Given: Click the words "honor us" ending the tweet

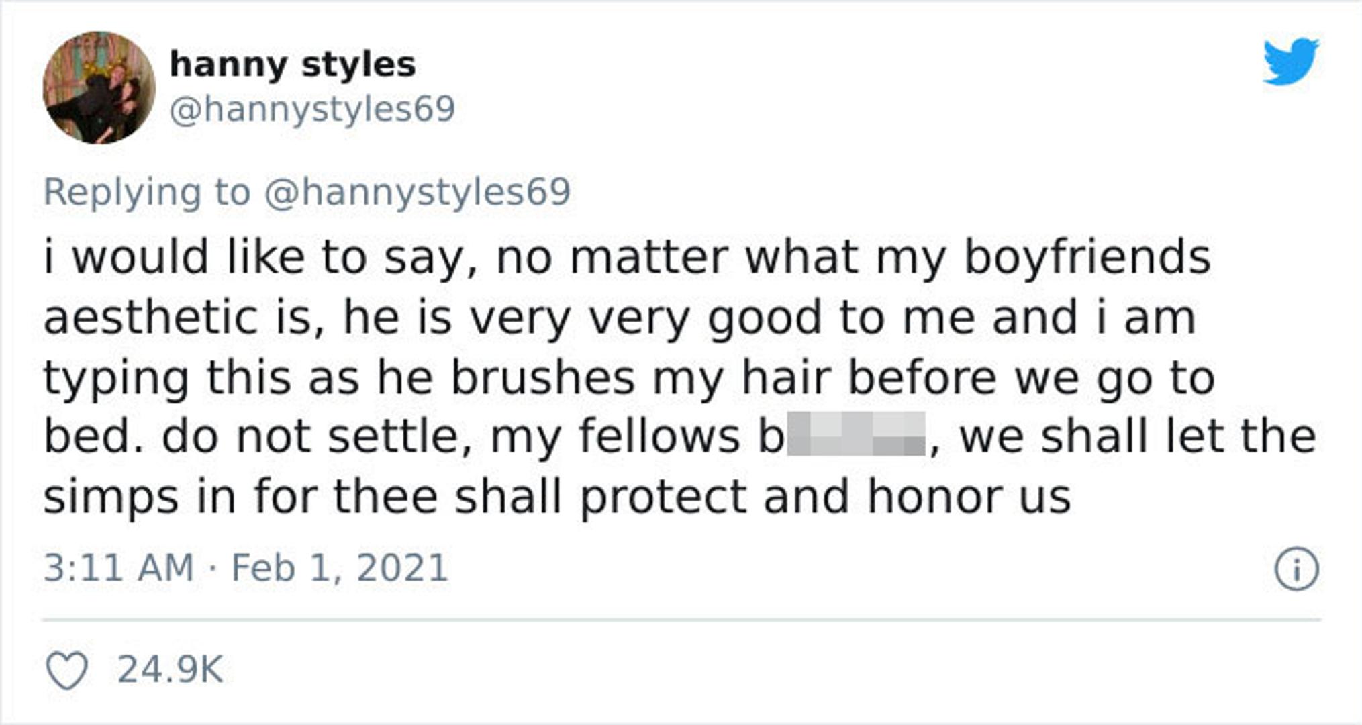Looking at the screenshot, I should [969, 497].
